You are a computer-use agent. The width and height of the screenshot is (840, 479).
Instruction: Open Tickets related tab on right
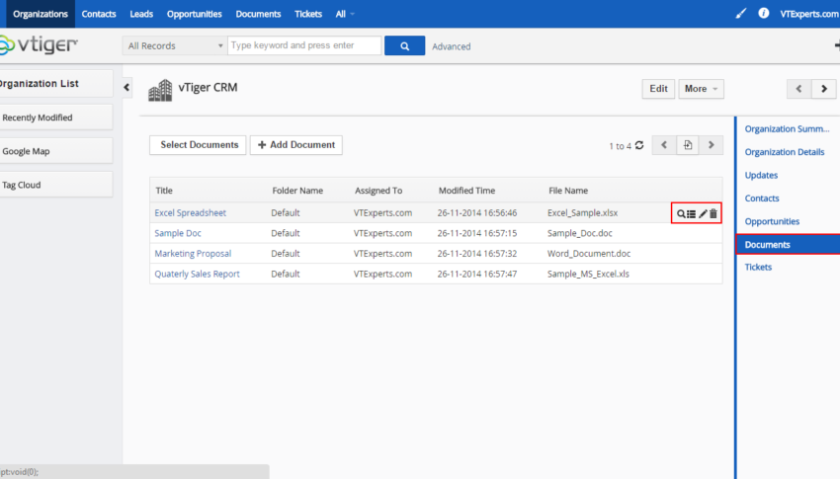pos(758,267)
